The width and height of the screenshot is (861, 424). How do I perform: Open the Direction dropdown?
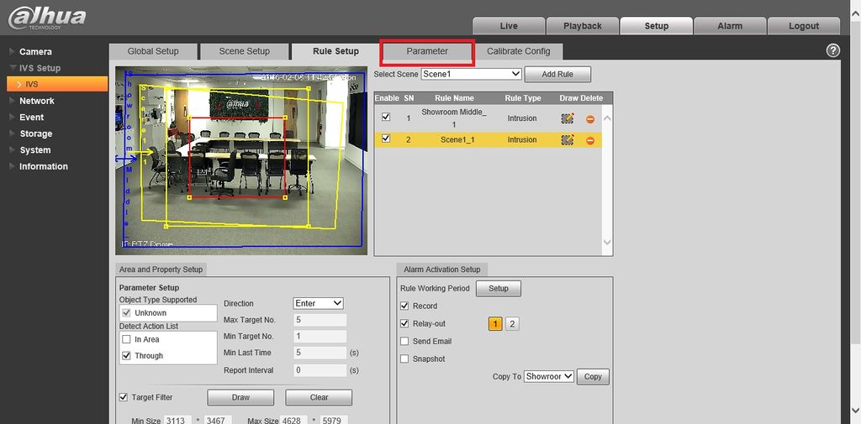click(318, 303)
